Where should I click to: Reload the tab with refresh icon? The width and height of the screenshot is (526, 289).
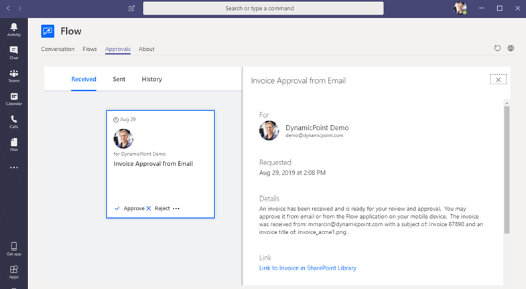tap(497, 48)
